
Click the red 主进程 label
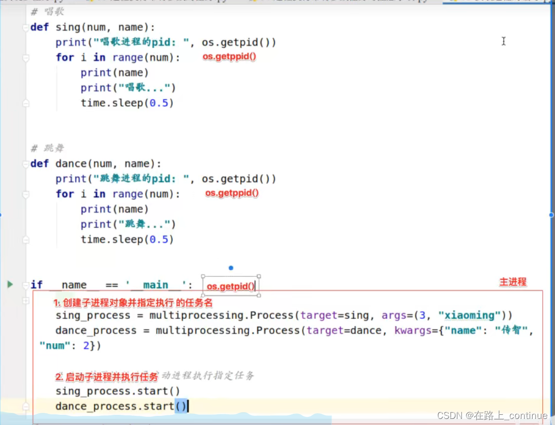[513, 282]
